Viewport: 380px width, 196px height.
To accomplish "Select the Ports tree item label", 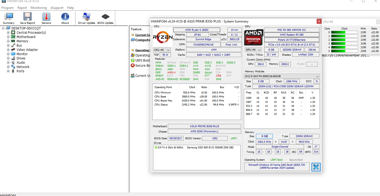I will pos(20,71).
